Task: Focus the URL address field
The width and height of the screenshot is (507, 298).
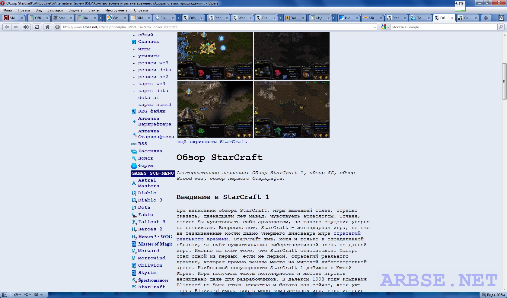Action: [217, 27]
